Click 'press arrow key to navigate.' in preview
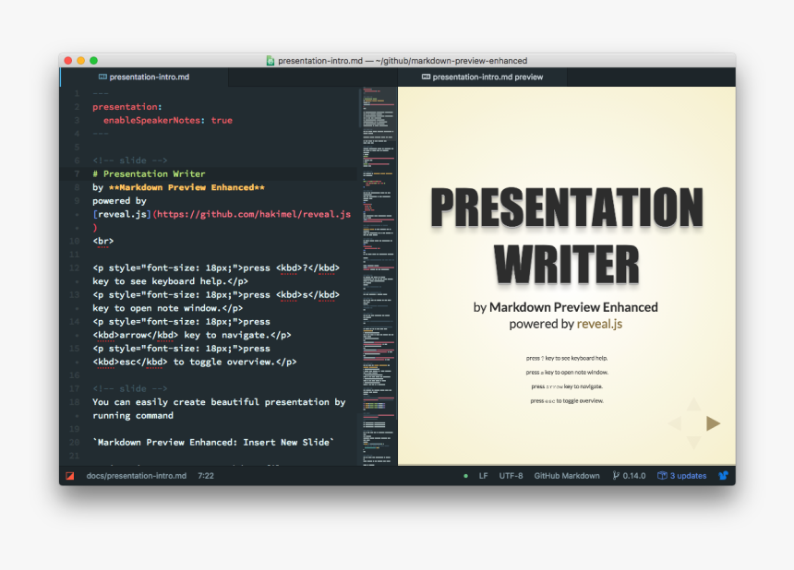Viewport: 794px width, 570px height. 567,386
